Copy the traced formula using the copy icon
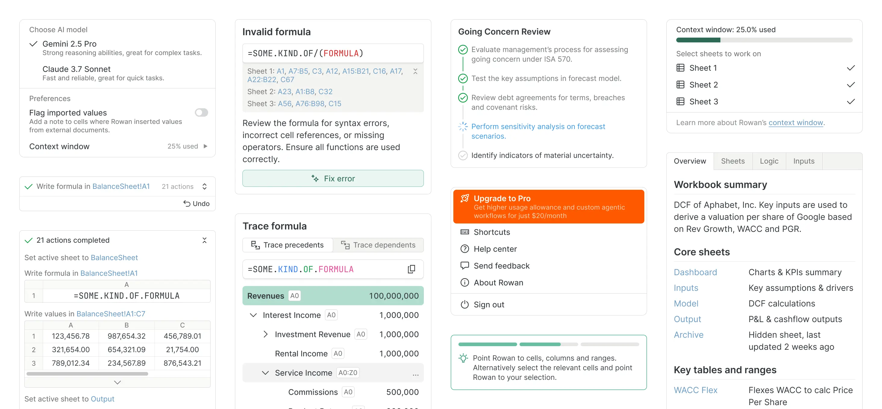The image size is (882, 409). tap(411, 269)
